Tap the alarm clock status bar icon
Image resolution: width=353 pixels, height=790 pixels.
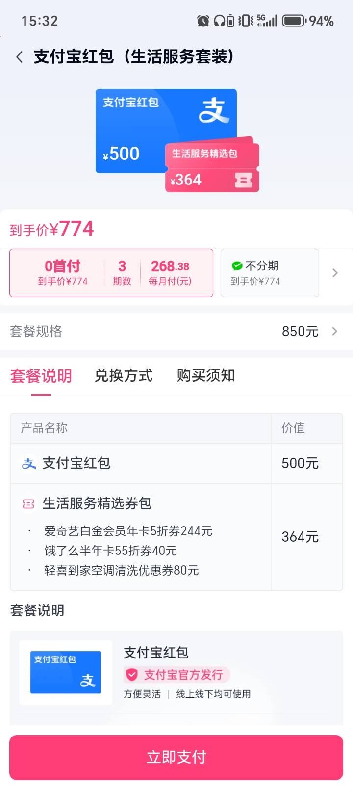tap(202, 21)
